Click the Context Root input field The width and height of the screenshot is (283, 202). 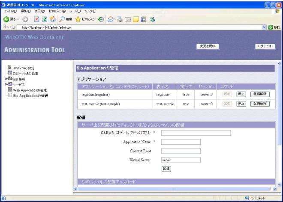(181, 151)
